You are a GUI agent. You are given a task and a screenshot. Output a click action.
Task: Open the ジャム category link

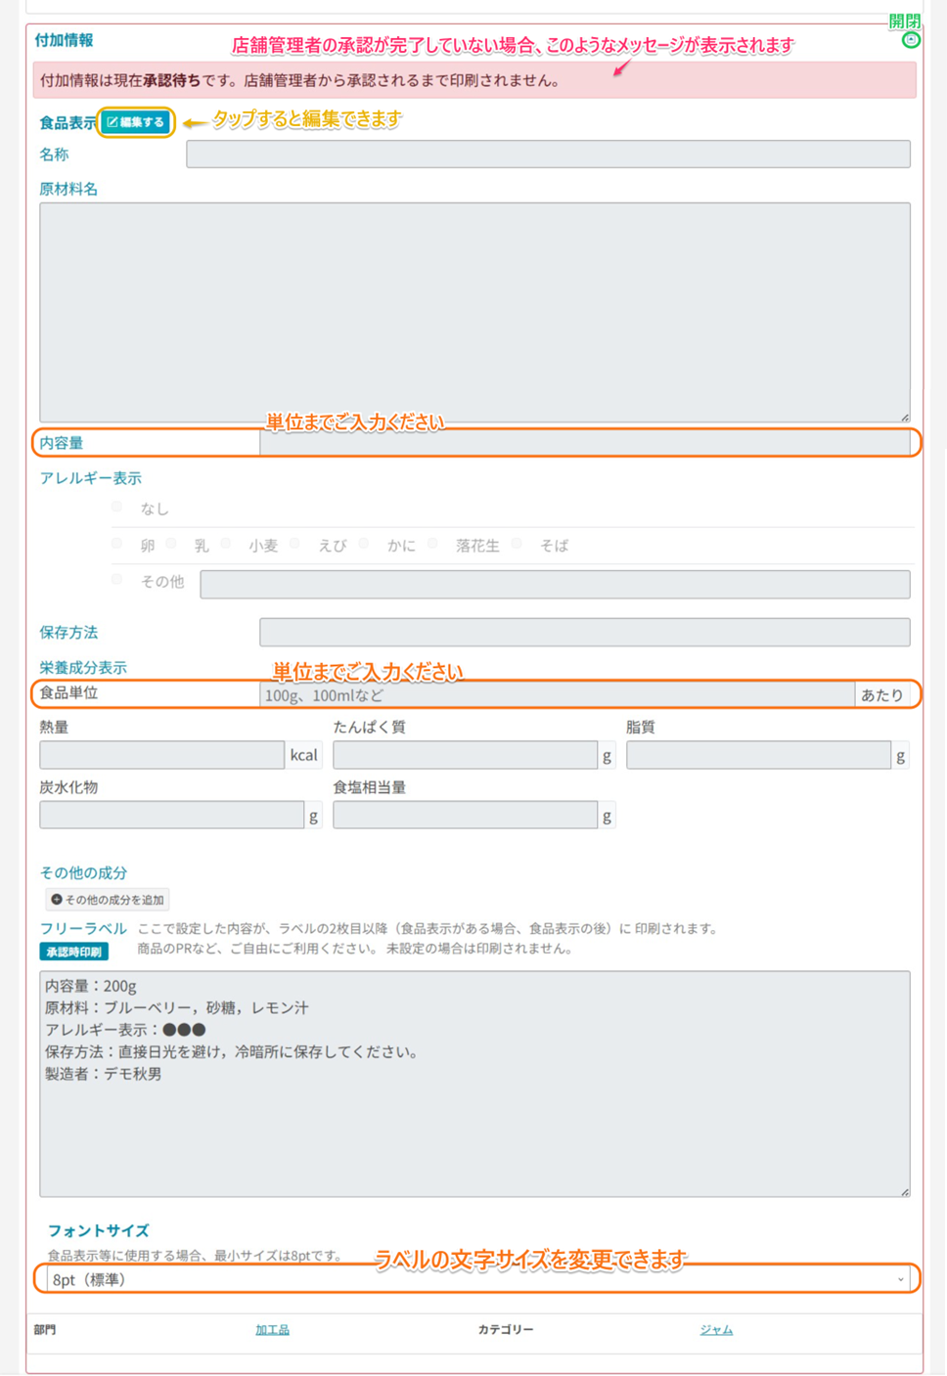[716, 1330]
